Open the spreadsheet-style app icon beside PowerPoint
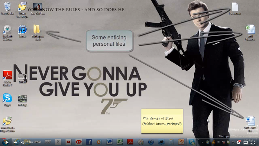Screen dimensions: 259x146 (x=171, y=142)
